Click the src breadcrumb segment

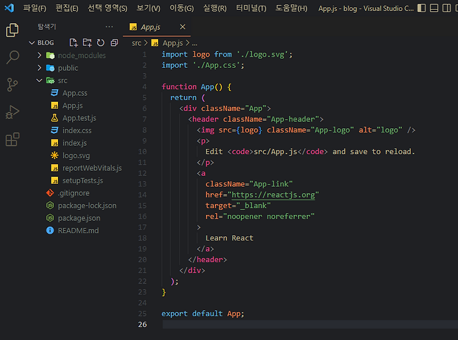(x=136, y=43)
